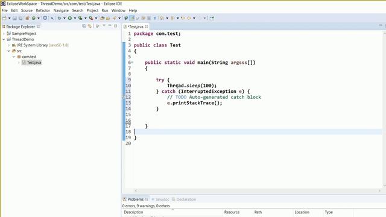
Task: Select the *Test.java editor tab
Action: pyautogui.click(x=135, y=27)
